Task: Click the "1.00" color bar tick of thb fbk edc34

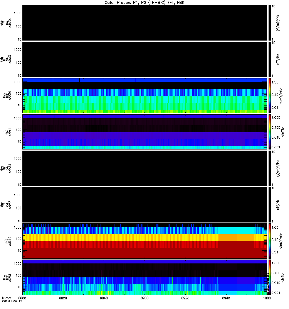Action: tap(275, 82)
